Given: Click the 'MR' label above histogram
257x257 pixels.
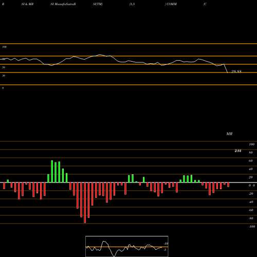Looking at the screenshot, I should [x=229, y=134].
